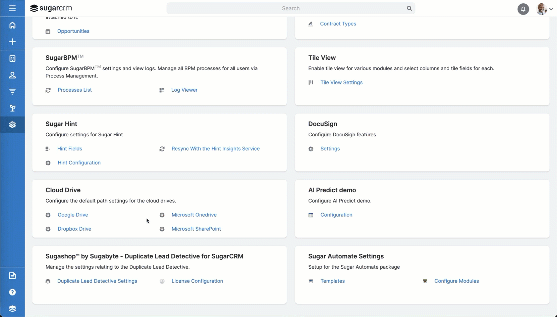The height and width of the screenshot is (317, 557).
Task: Open Duplicate Lead Detective Settings
Action: [x=97, y=281]
